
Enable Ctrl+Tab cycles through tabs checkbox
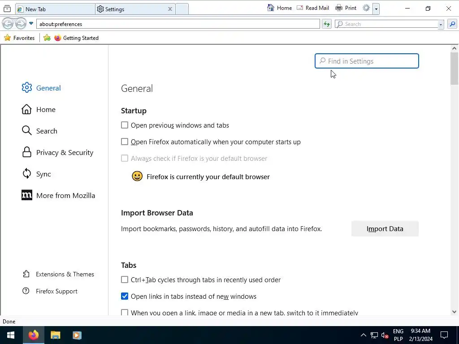point(125,279)
